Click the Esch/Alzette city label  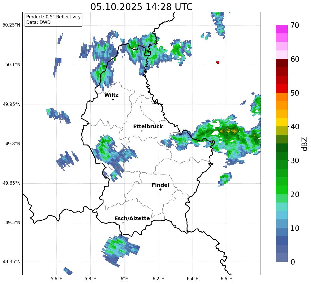pos(132,219)
